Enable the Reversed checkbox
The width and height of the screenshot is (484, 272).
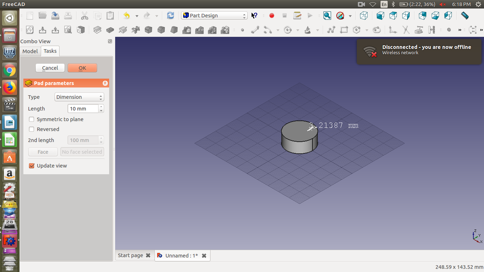tap(32, 129)
